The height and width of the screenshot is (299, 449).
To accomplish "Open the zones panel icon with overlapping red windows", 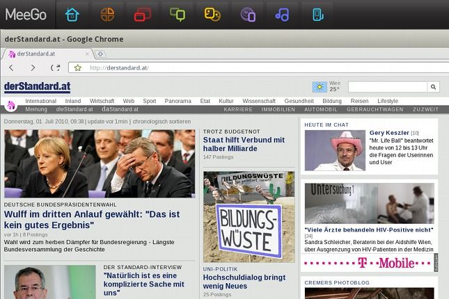I will (x=143, y=15).
